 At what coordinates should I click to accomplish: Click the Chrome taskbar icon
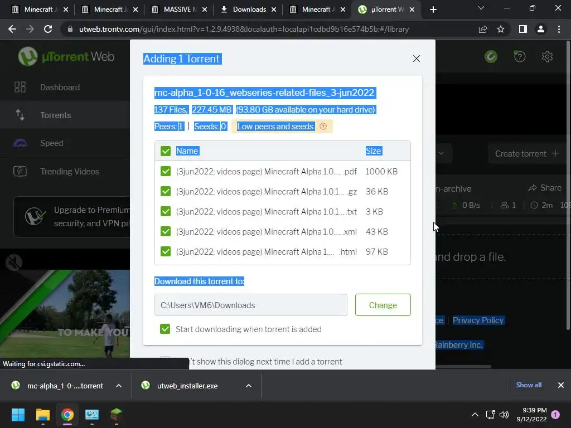coord(67,415)
